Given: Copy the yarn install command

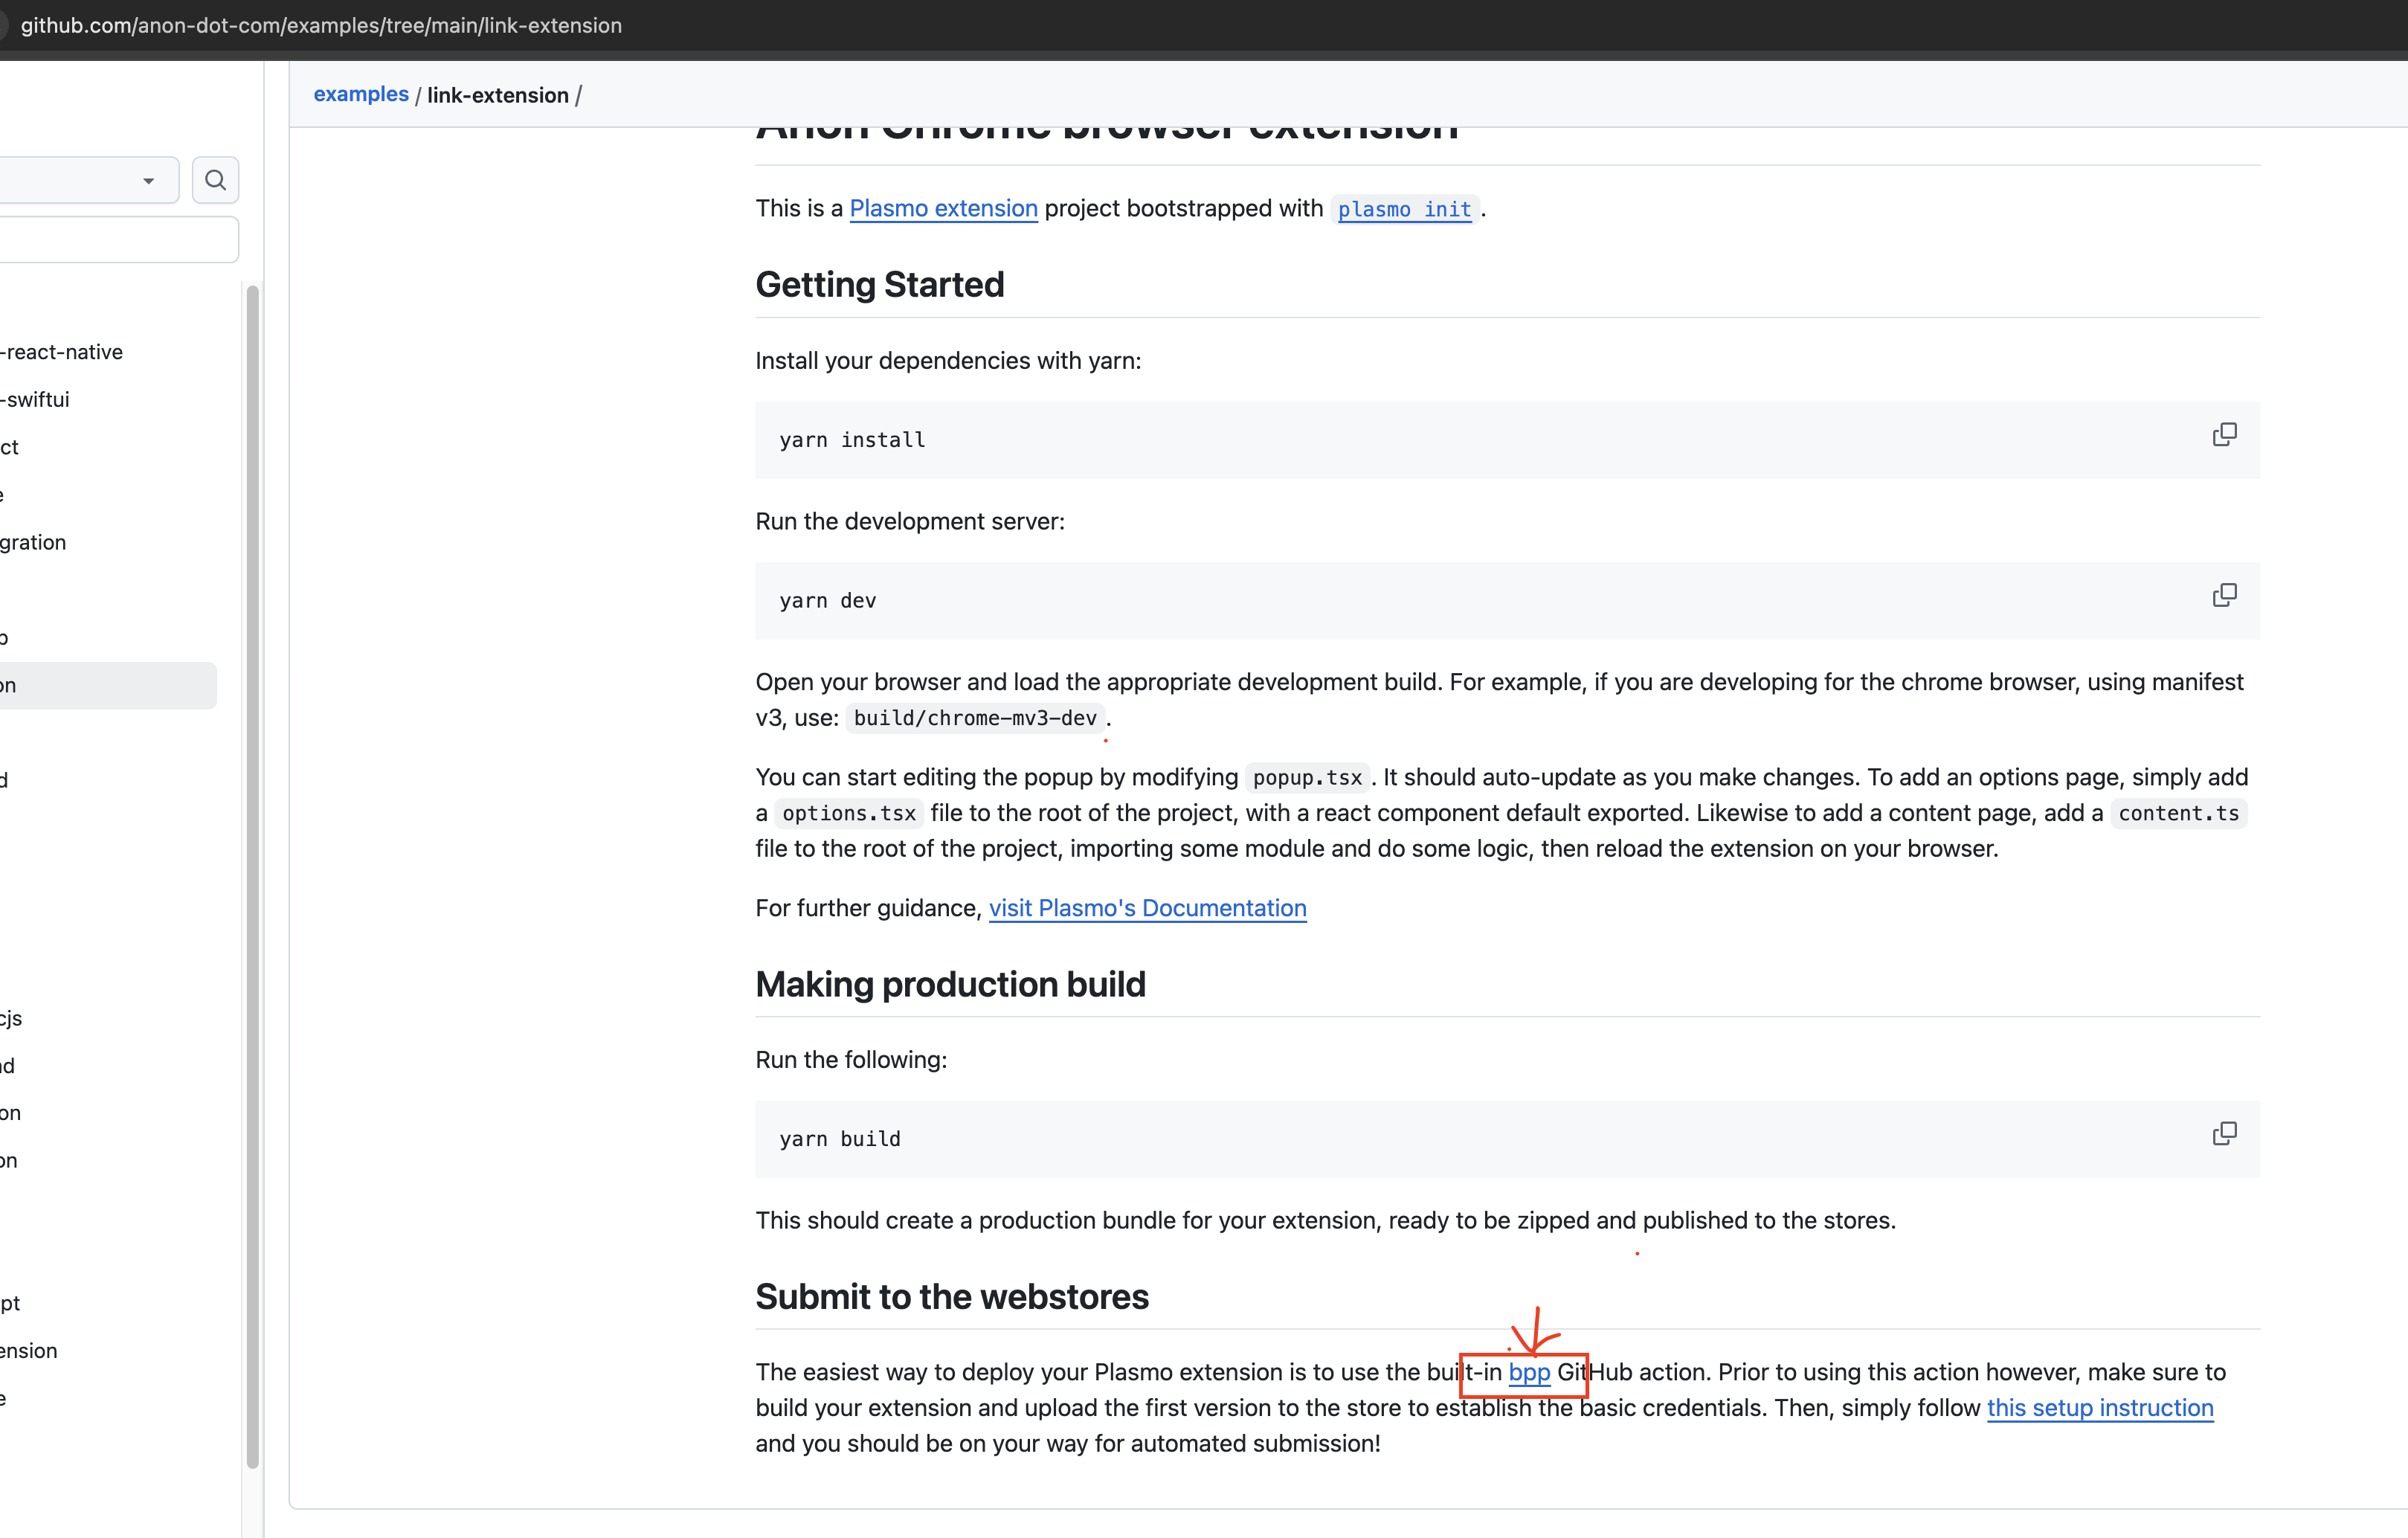Looking at the screenshot, I should (x=2224, y=434).
